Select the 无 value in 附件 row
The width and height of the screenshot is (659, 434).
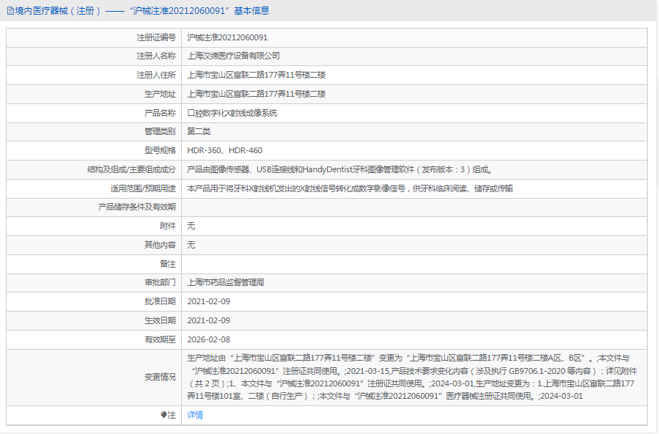tap(191, 226)
